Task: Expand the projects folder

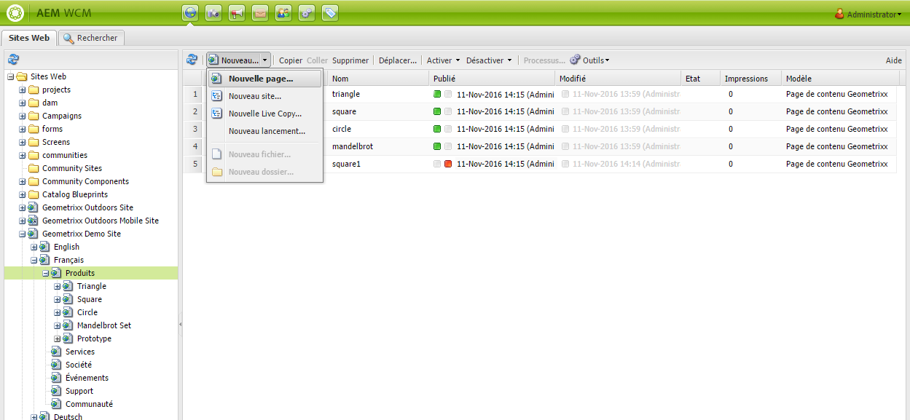Action: point(22,90)
